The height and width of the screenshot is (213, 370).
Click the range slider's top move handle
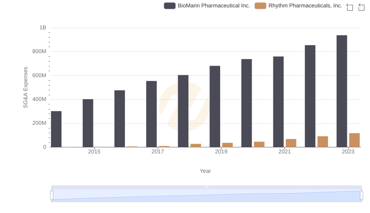pos(206,187)
